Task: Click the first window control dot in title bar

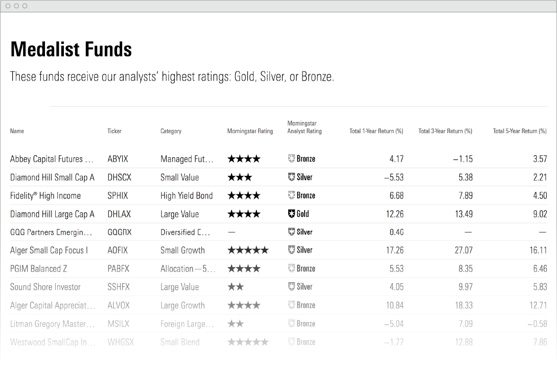Action: pyautogui.click(x=8, y=6)
